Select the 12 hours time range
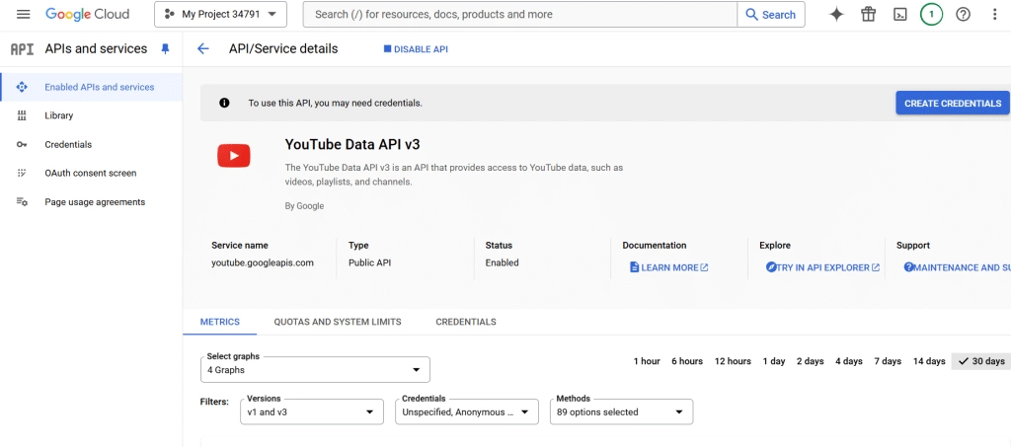Screen dimensions: 1011x447 733,361
